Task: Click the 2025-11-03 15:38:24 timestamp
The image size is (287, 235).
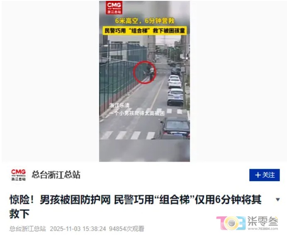Action: coord(78,229)
